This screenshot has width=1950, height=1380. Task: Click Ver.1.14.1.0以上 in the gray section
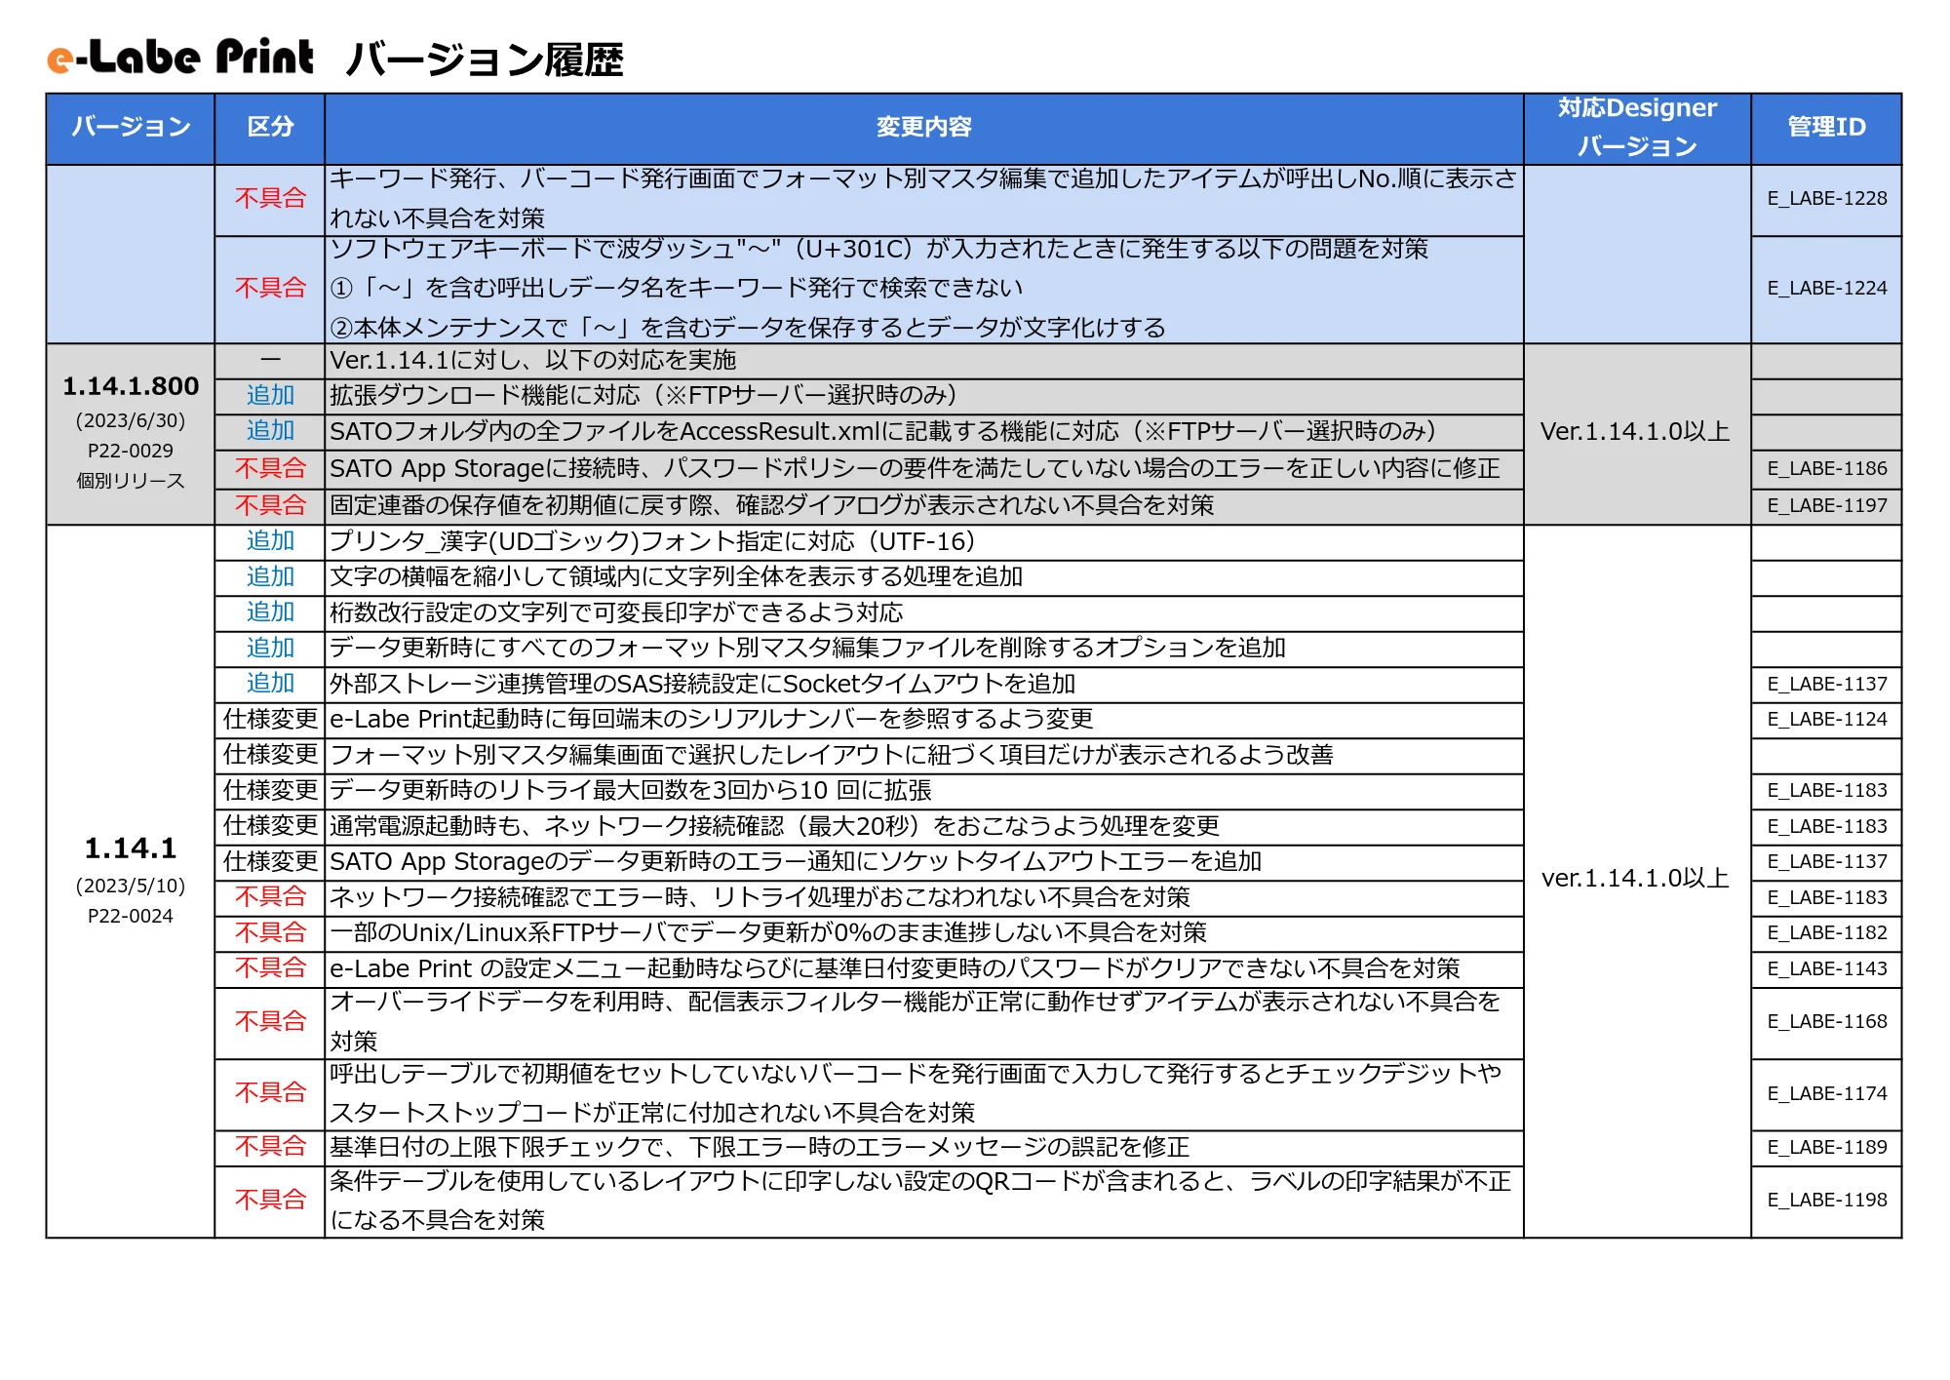pos(1635,431)
